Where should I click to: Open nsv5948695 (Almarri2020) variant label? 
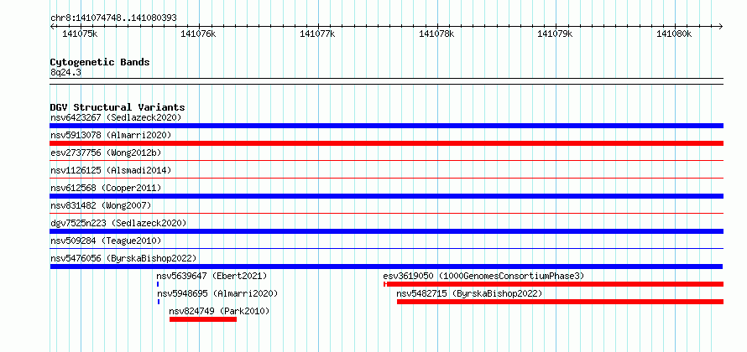coord(217,293)
